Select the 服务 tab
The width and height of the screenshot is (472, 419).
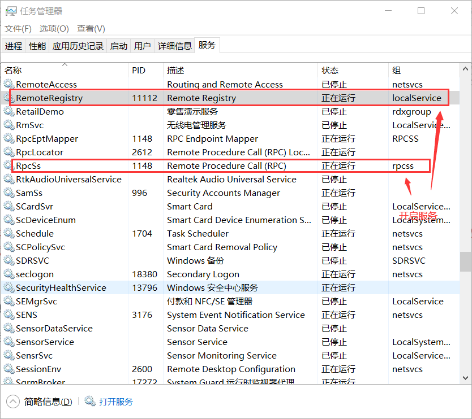click(x=207, y=45)
